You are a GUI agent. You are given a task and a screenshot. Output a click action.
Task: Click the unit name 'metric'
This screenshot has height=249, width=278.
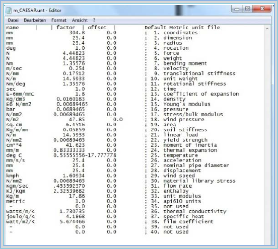16,201
